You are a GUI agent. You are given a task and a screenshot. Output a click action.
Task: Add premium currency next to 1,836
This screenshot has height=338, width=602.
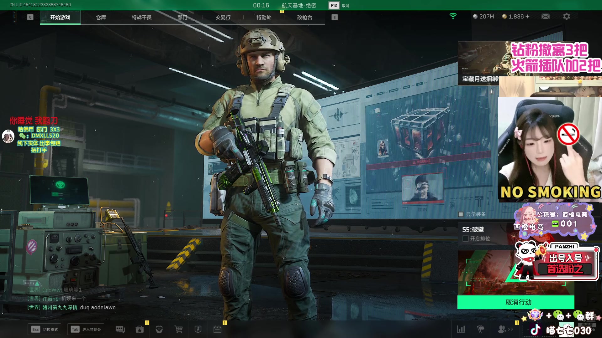(527, 16)
